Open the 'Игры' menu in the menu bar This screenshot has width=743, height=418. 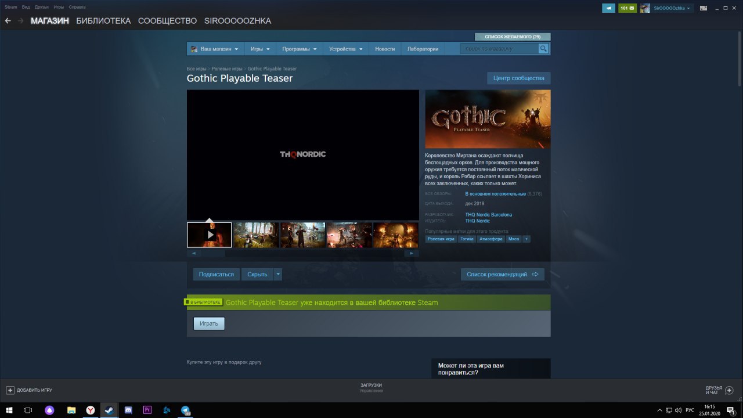[59, 7]
